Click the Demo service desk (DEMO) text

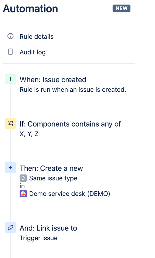70,194
